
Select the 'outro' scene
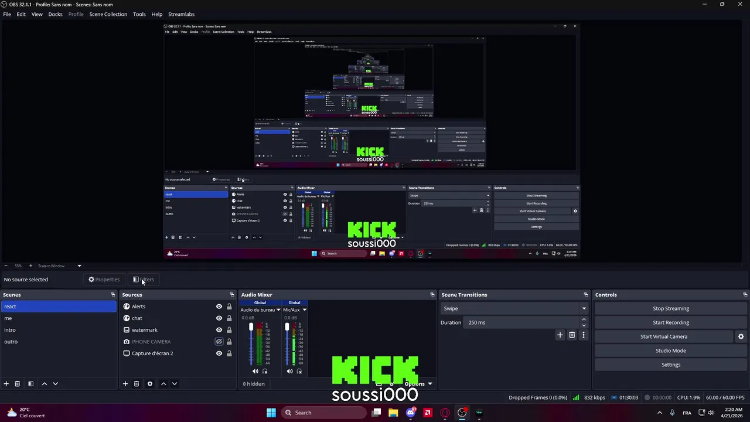click(x=59, y=342)
